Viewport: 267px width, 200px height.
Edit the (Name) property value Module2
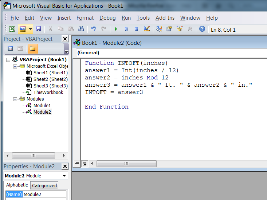click(x=45, y=195)
